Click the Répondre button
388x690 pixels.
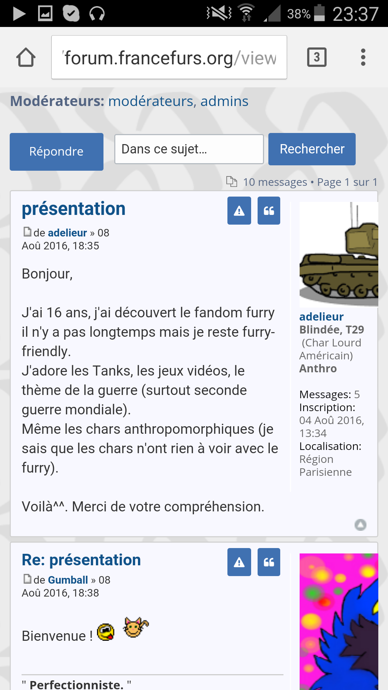point(56,152)
